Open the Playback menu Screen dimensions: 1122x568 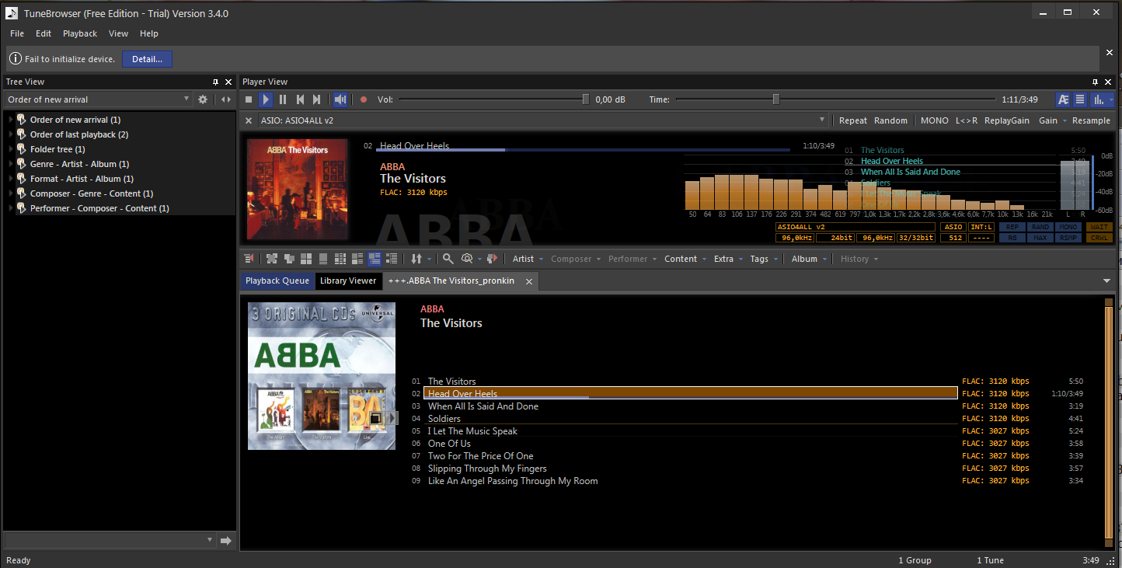click(80, 33)
